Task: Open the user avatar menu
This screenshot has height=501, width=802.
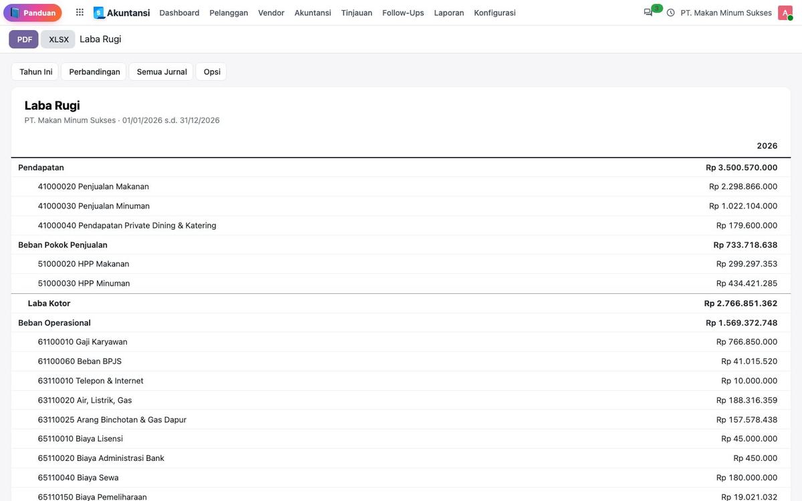Action: 785,13
